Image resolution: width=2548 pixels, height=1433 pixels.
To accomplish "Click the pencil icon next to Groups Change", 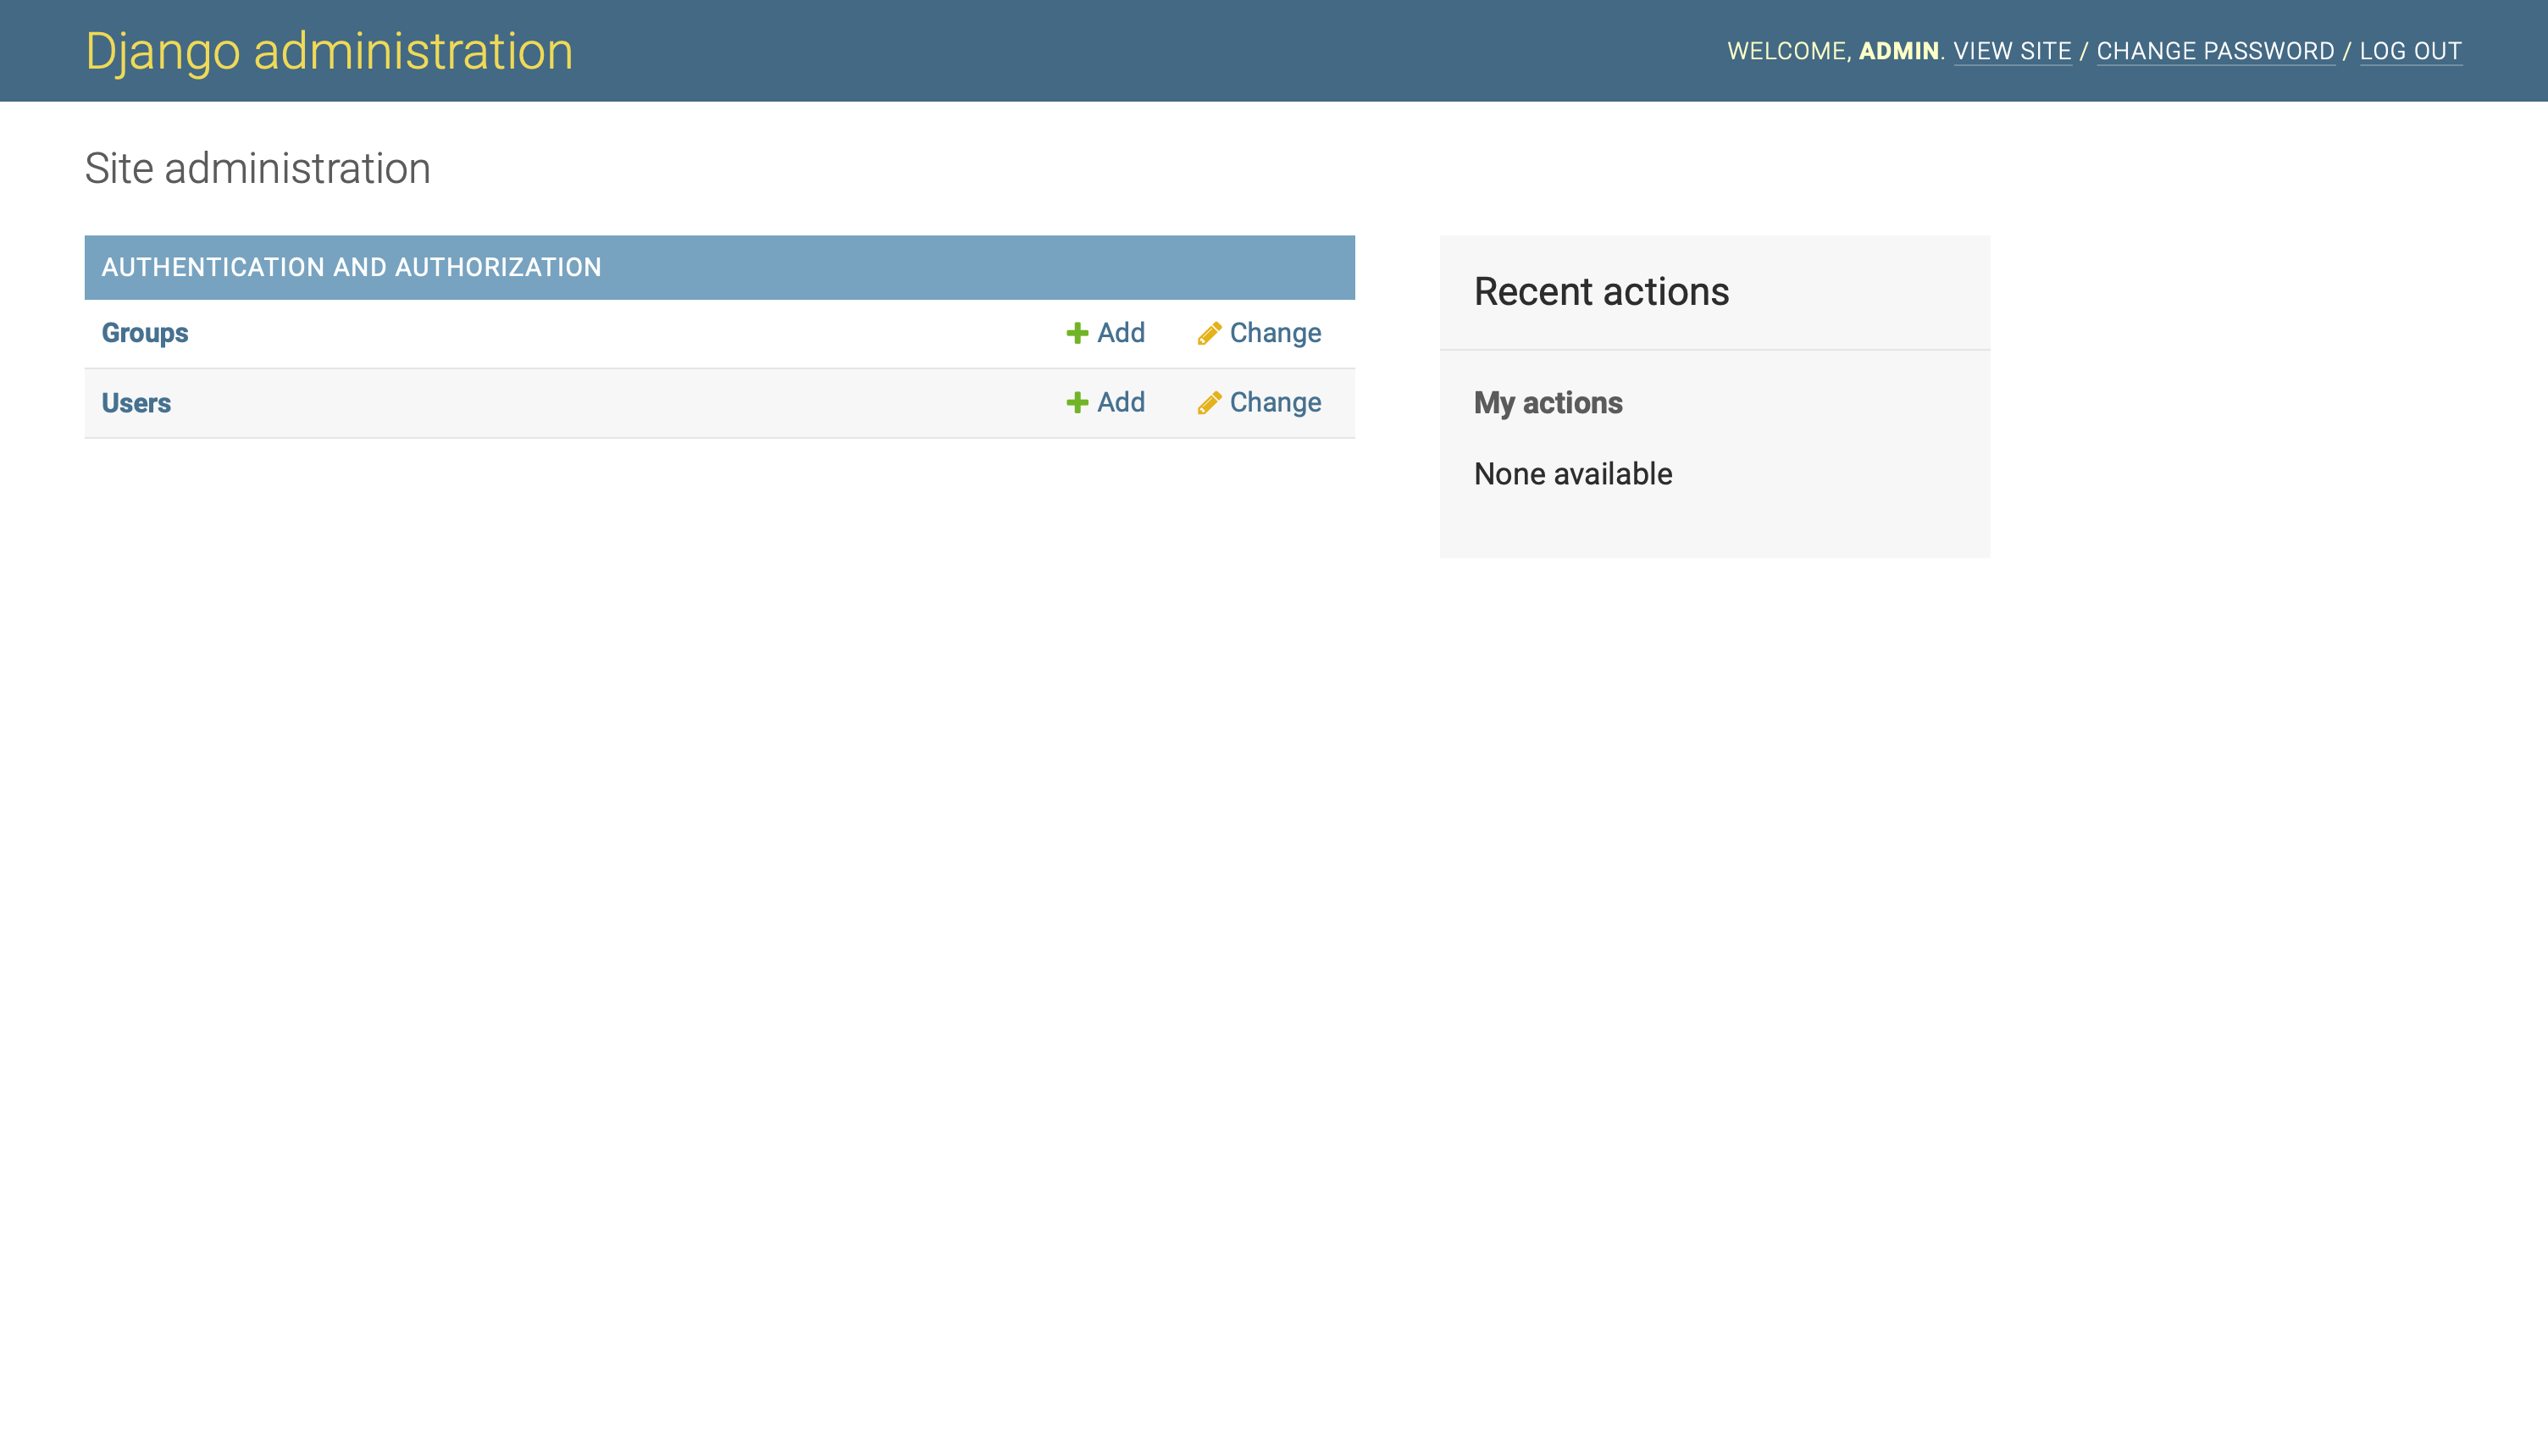I will (x=1210, y=333).
